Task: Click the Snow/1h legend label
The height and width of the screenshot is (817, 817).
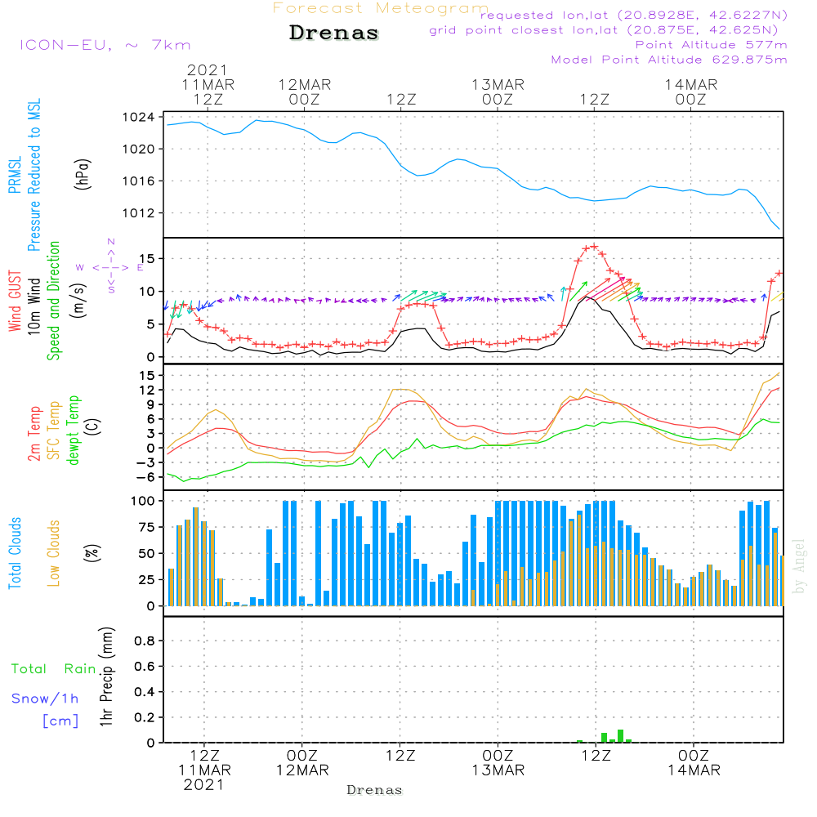Action: coord(46,699)
